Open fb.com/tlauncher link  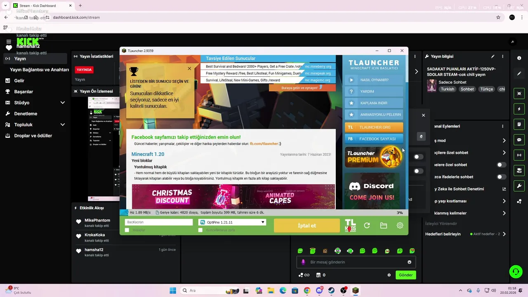pyautogui.click(x=264, y=144)
